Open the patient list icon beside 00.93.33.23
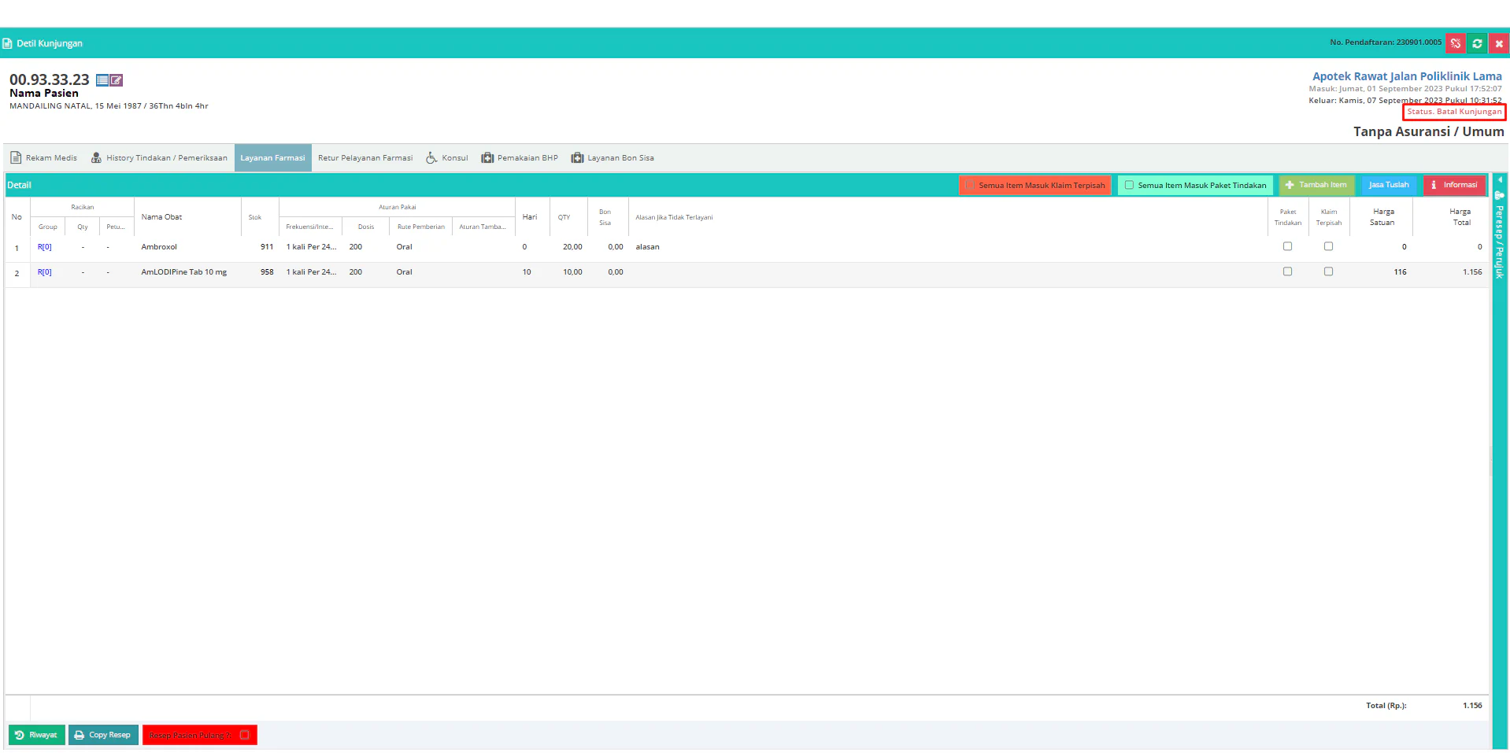 tap(102, 80)
